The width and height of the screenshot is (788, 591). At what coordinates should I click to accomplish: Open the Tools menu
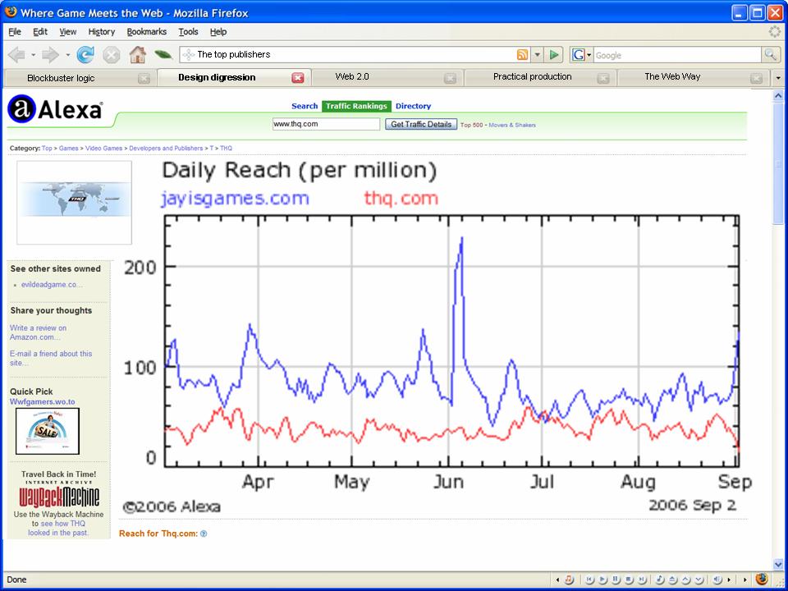click(188, 32)
